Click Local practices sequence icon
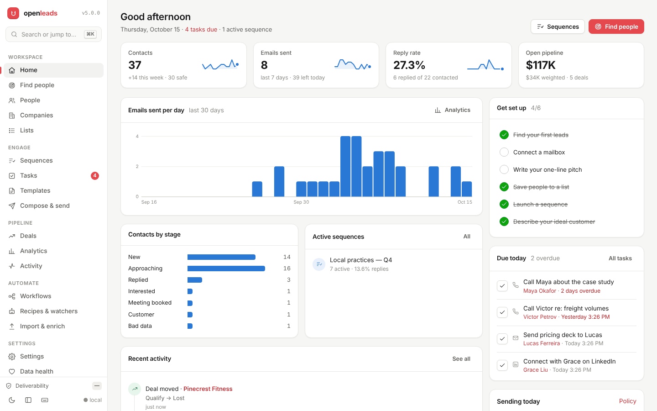This screenshot has height=411, width=657. pyautogui.click(x=319, y=264)
